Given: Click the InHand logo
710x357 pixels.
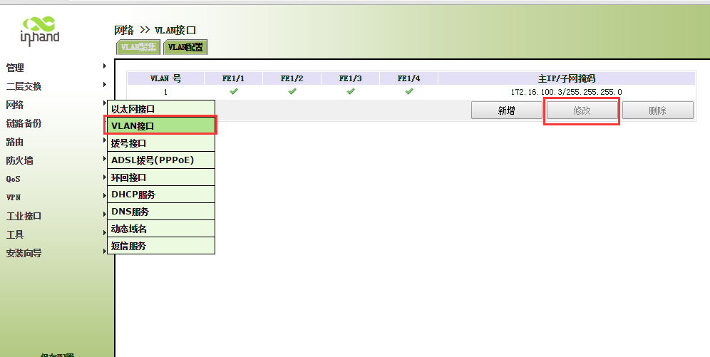Looking at the screenshot, I should 39,29.
